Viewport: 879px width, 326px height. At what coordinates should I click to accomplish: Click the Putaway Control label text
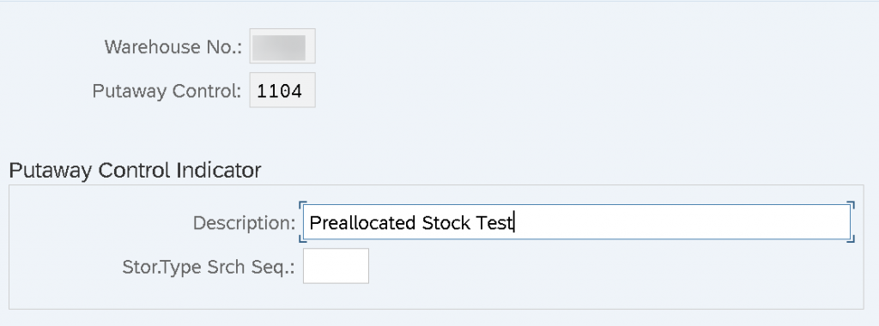click(x=167, y=90)
